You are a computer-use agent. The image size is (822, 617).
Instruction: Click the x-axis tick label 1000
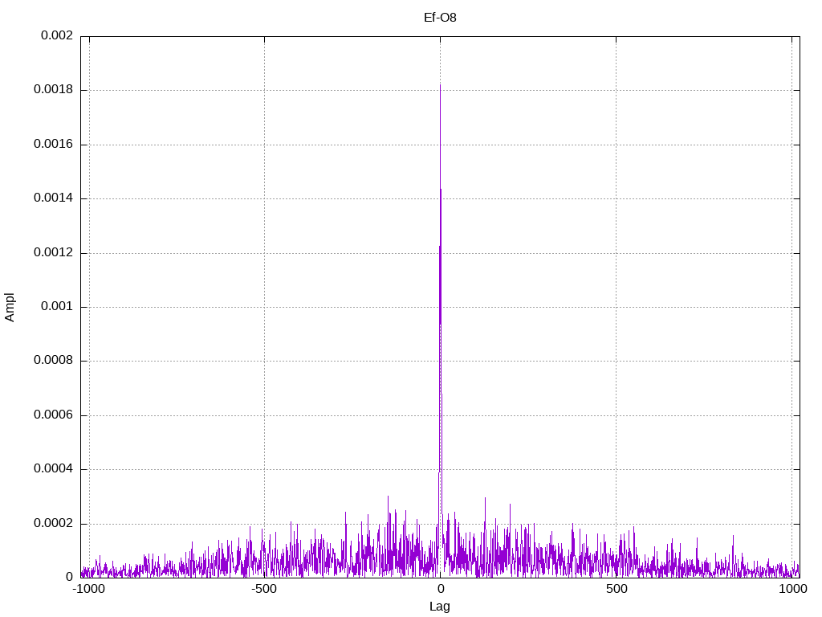click(x=793, y=589)
